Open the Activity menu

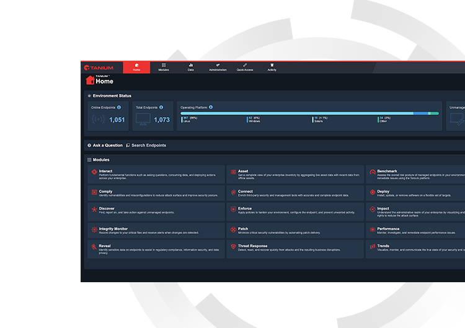(272, 67)
